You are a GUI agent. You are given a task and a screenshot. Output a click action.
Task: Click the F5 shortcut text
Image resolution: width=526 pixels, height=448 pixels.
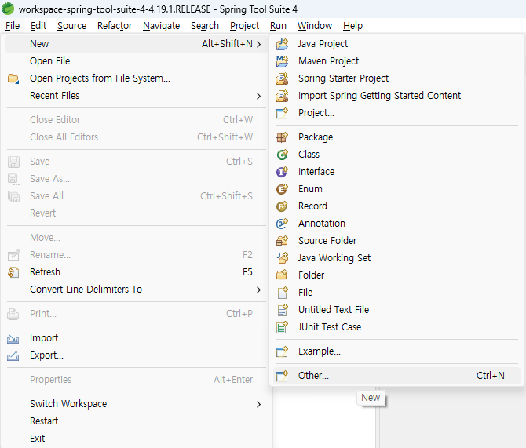click(x=247, y=272)
